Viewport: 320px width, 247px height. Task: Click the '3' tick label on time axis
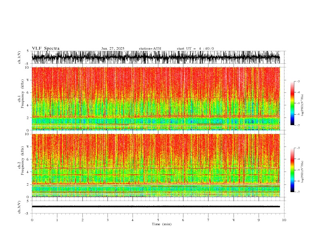tap(107, 220)
